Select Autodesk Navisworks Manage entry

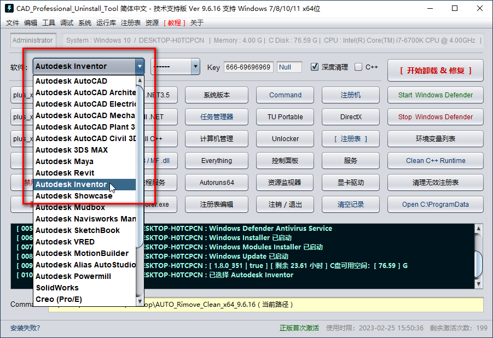click(84, 219)
